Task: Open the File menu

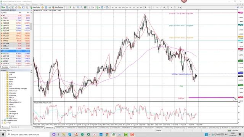Action: 5,4
